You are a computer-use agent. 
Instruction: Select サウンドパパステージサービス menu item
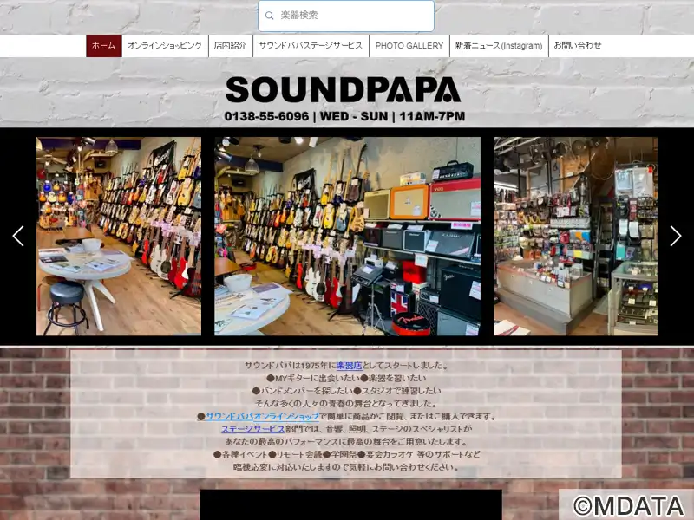coord(311,46)
